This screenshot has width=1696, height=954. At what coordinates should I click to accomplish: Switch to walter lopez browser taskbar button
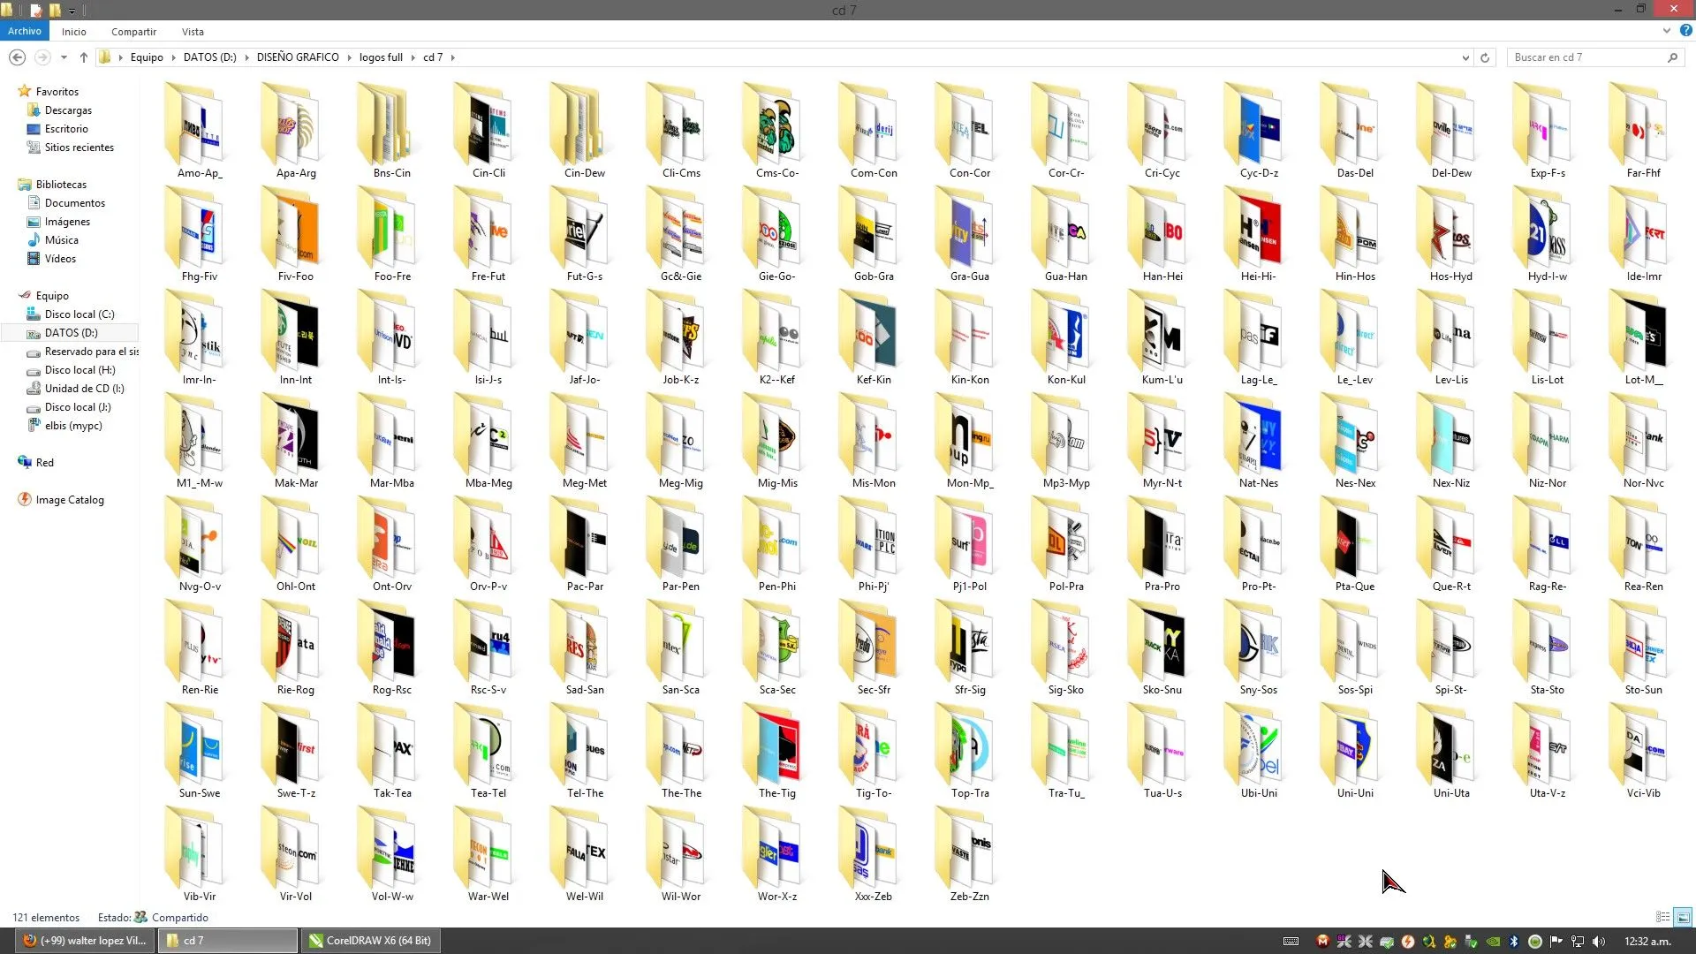(x=86, y=941)
